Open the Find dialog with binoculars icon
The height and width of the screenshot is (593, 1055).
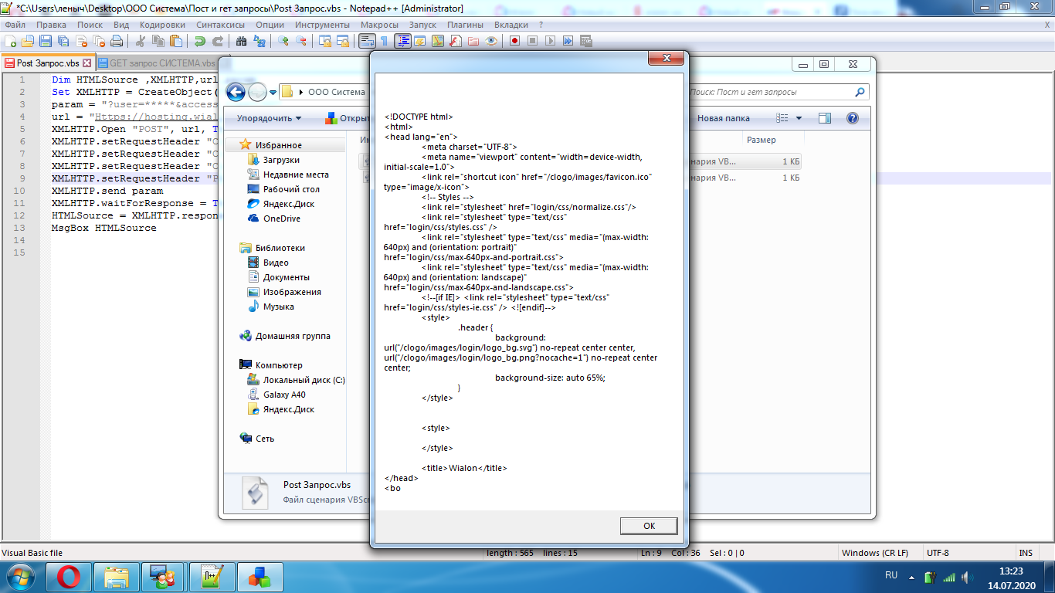point(241,41)
